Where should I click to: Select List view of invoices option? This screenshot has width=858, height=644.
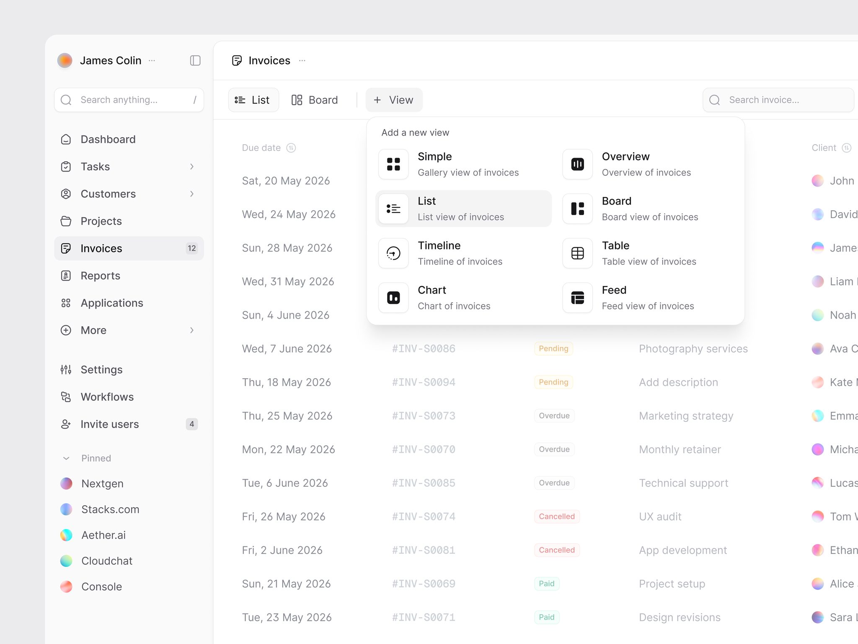tap(463, 209)
